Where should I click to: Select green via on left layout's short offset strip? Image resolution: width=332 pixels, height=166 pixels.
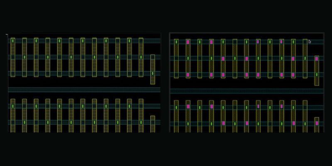153,73
